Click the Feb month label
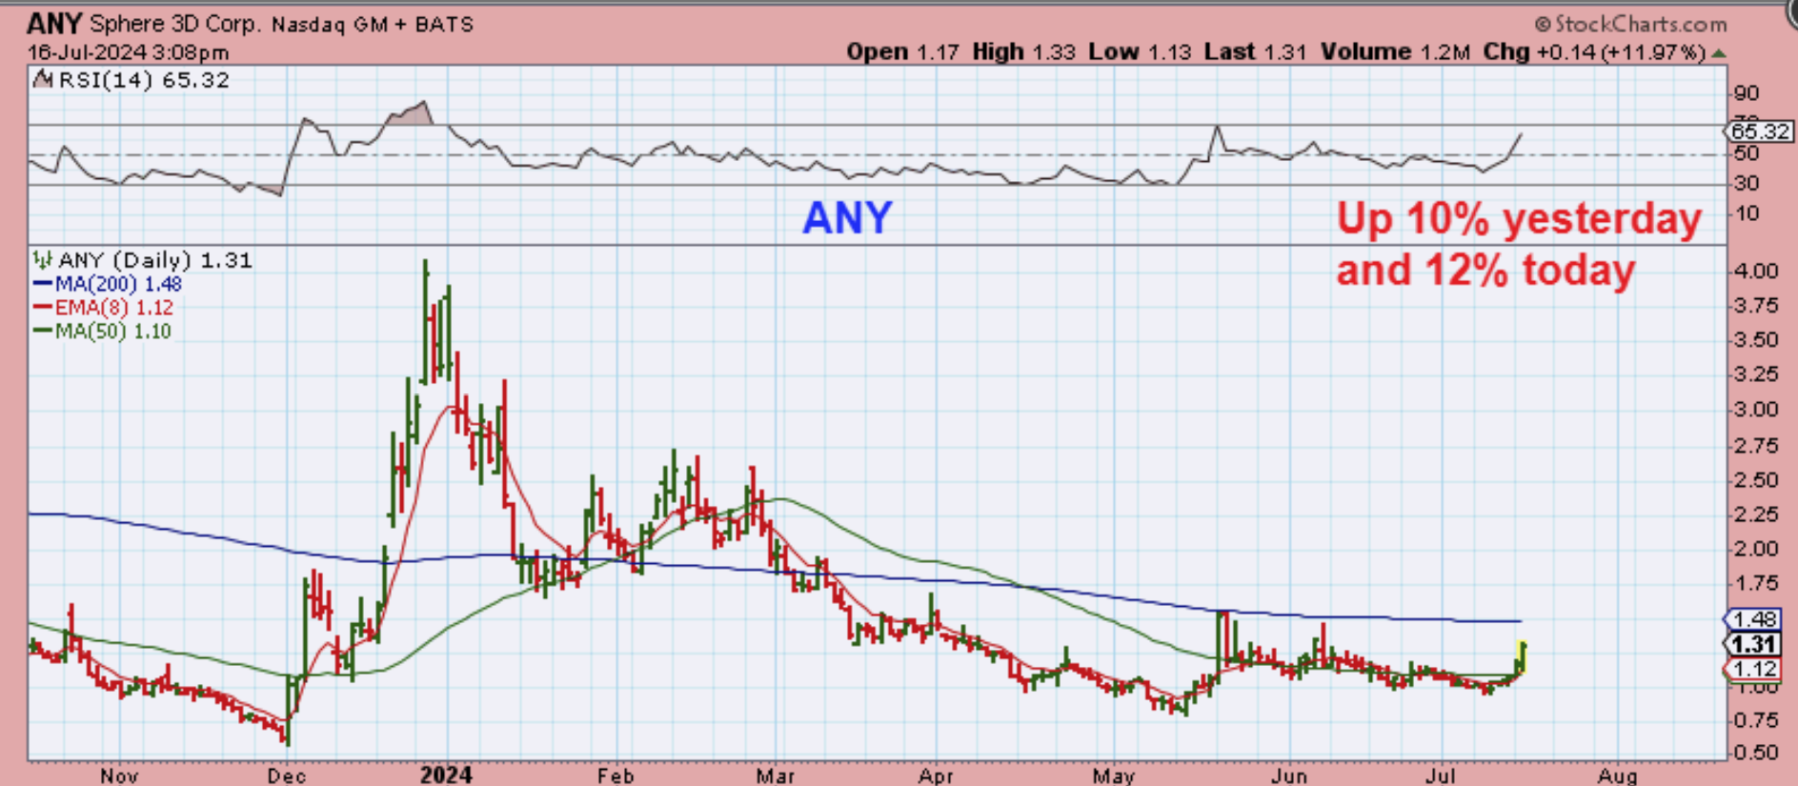The height and width of the screenshot is (786, 1798). tap(616, 776)
